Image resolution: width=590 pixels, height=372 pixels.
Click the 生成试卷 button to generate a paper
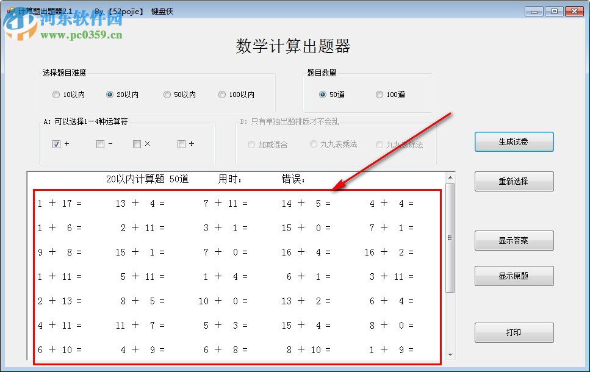click(x=514, y=141)
